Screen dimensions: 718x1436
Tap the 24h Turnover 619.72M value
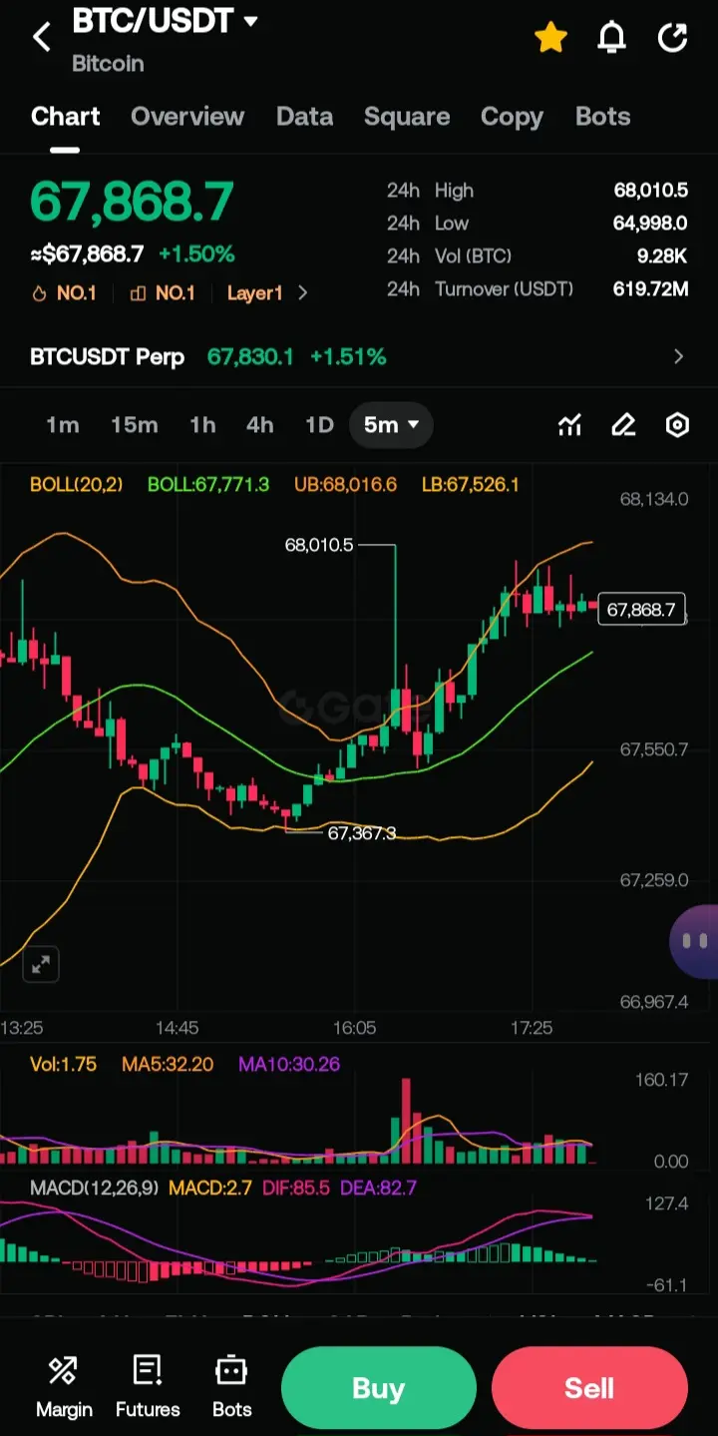tap(650, 289)
